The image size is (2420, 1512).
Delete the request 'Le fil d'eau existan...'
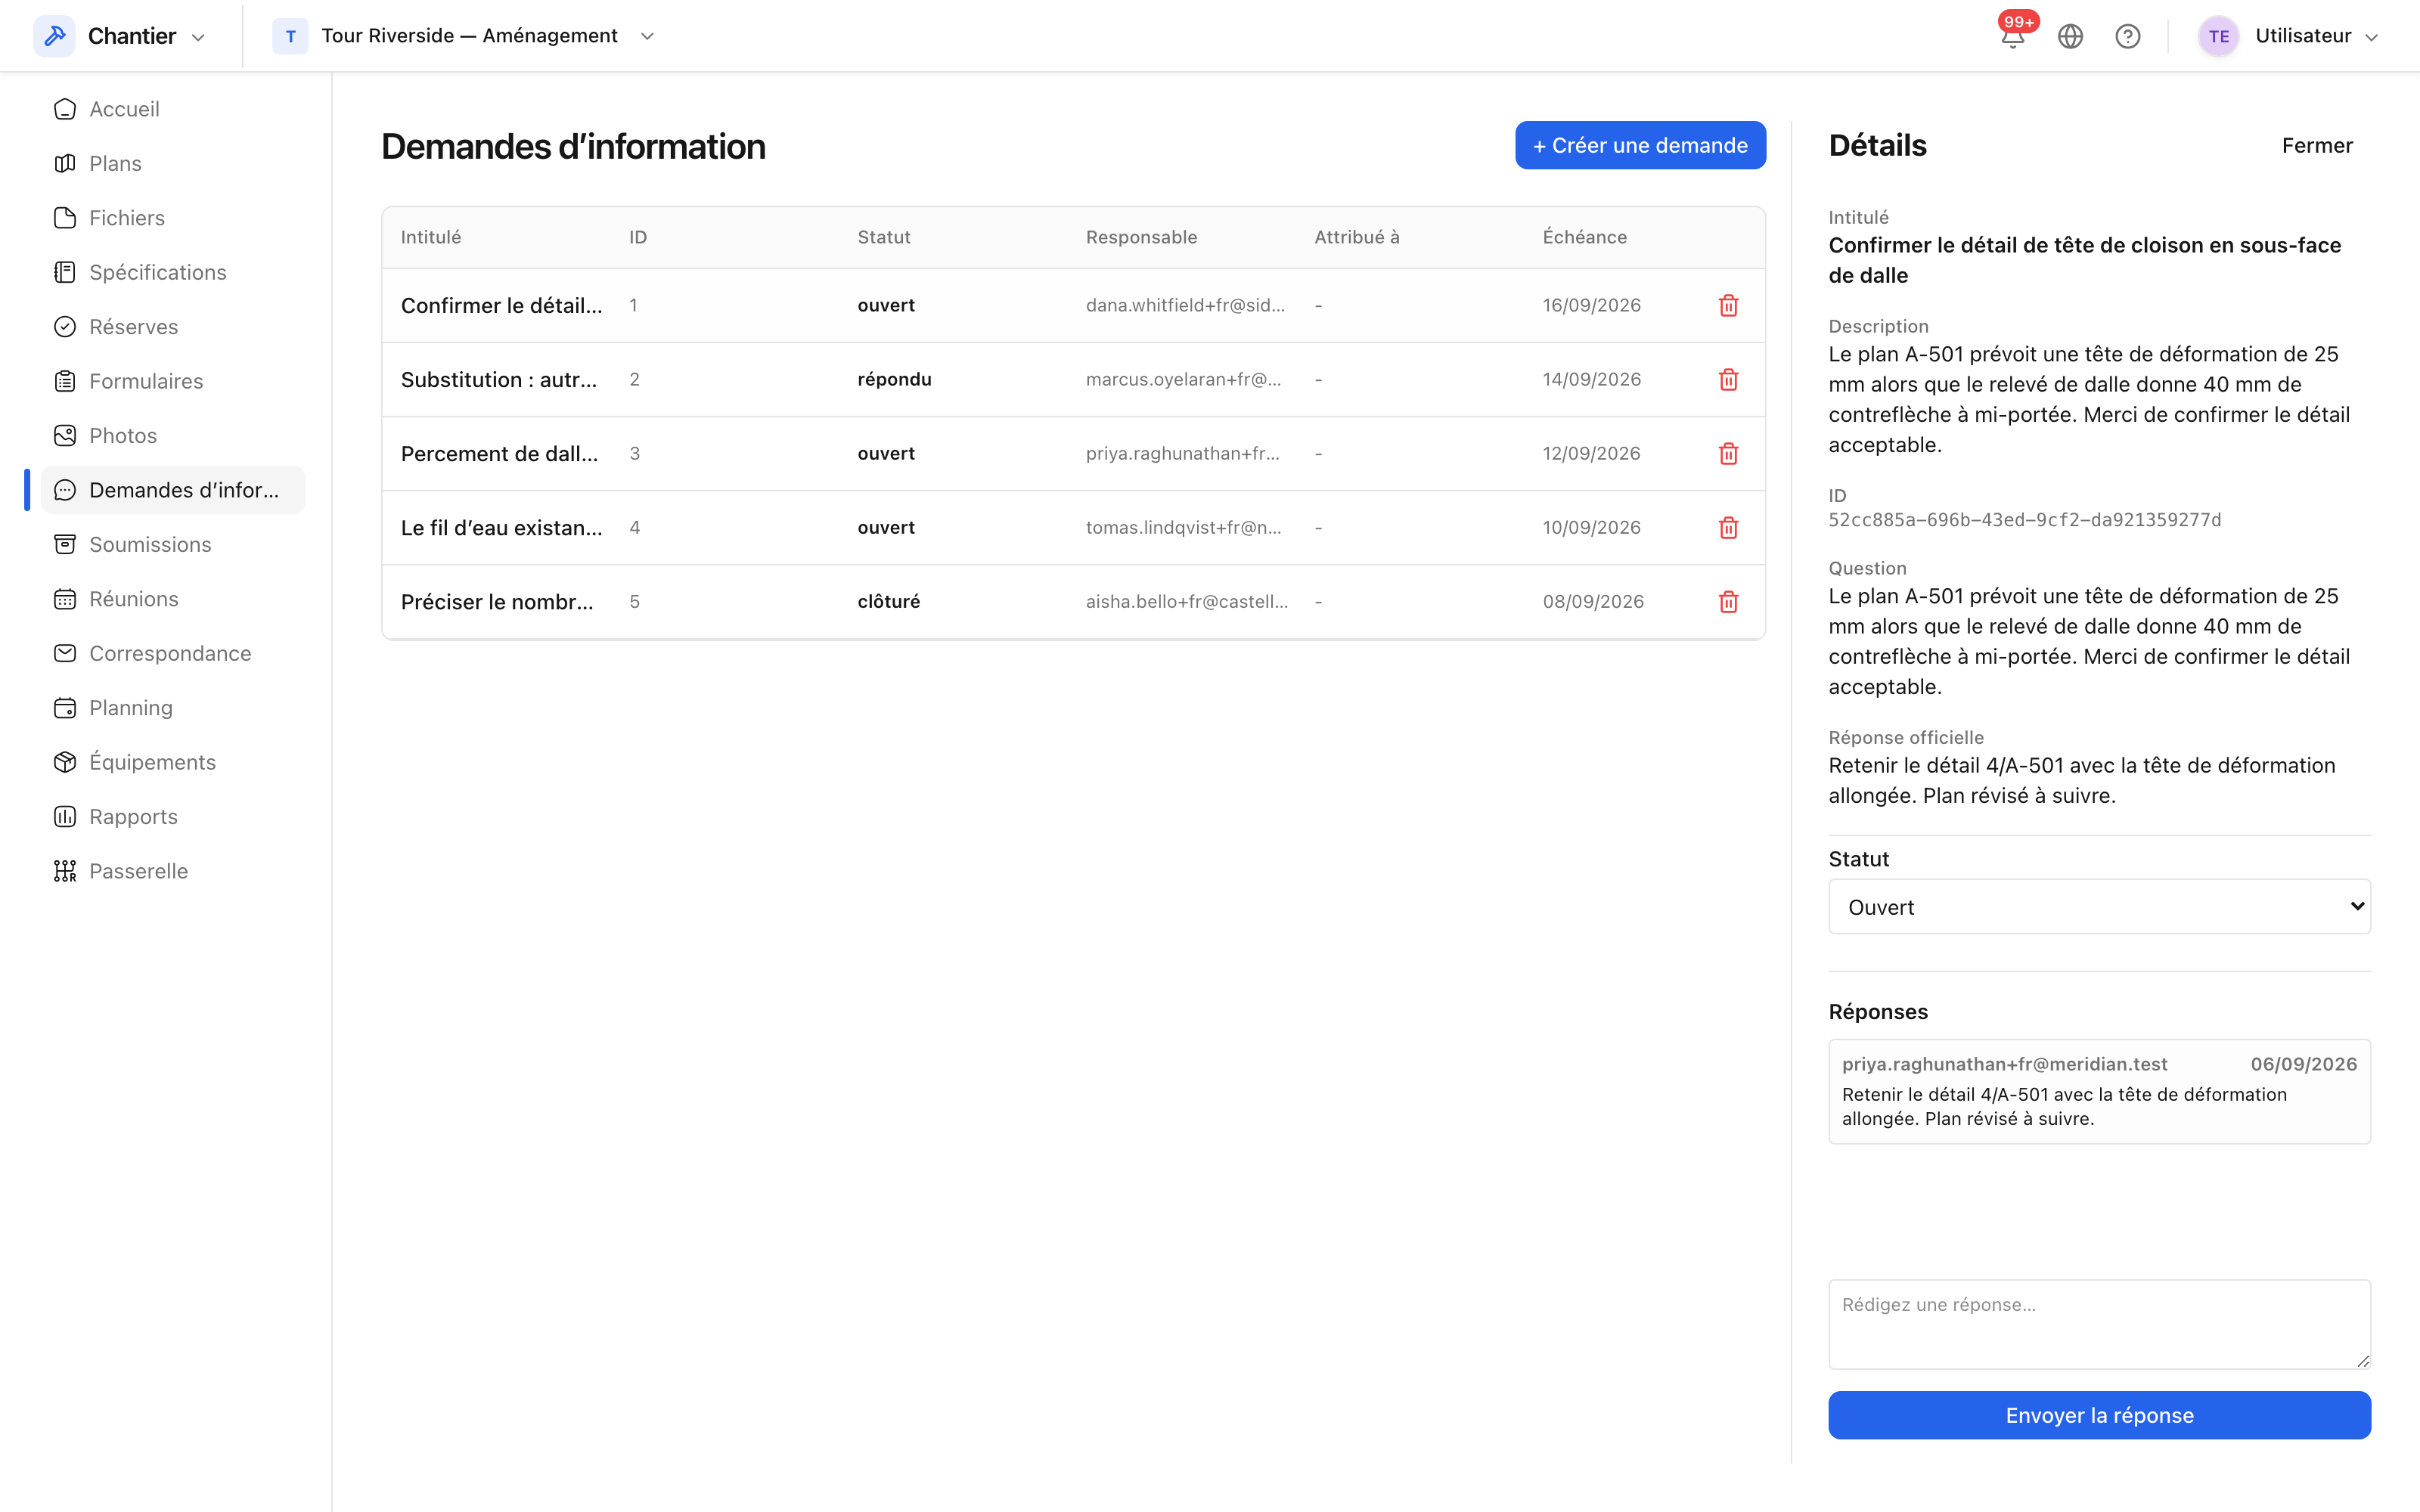[1728, 527]
